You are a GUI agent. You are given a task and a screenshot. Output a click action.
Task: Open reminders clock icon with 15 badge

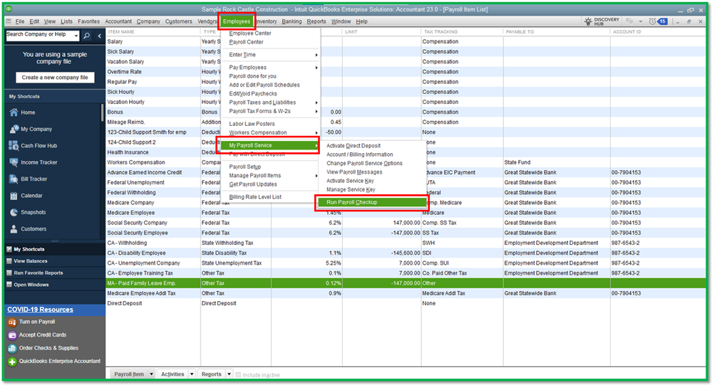[658, 21]
